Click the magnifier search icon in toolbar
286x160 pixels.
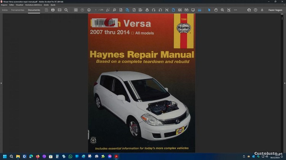pyautogui.click(x=66, y=10)
